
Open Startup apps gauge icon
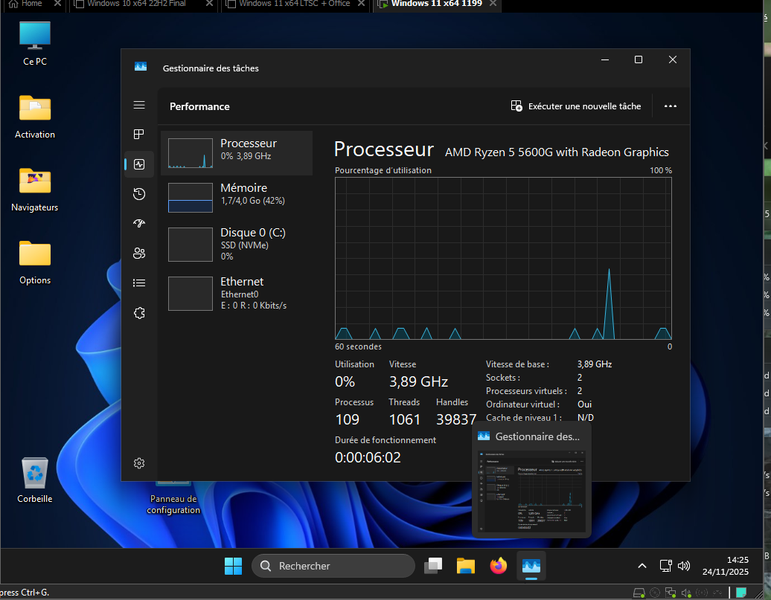pyautogui.click(x=138, y=224)
